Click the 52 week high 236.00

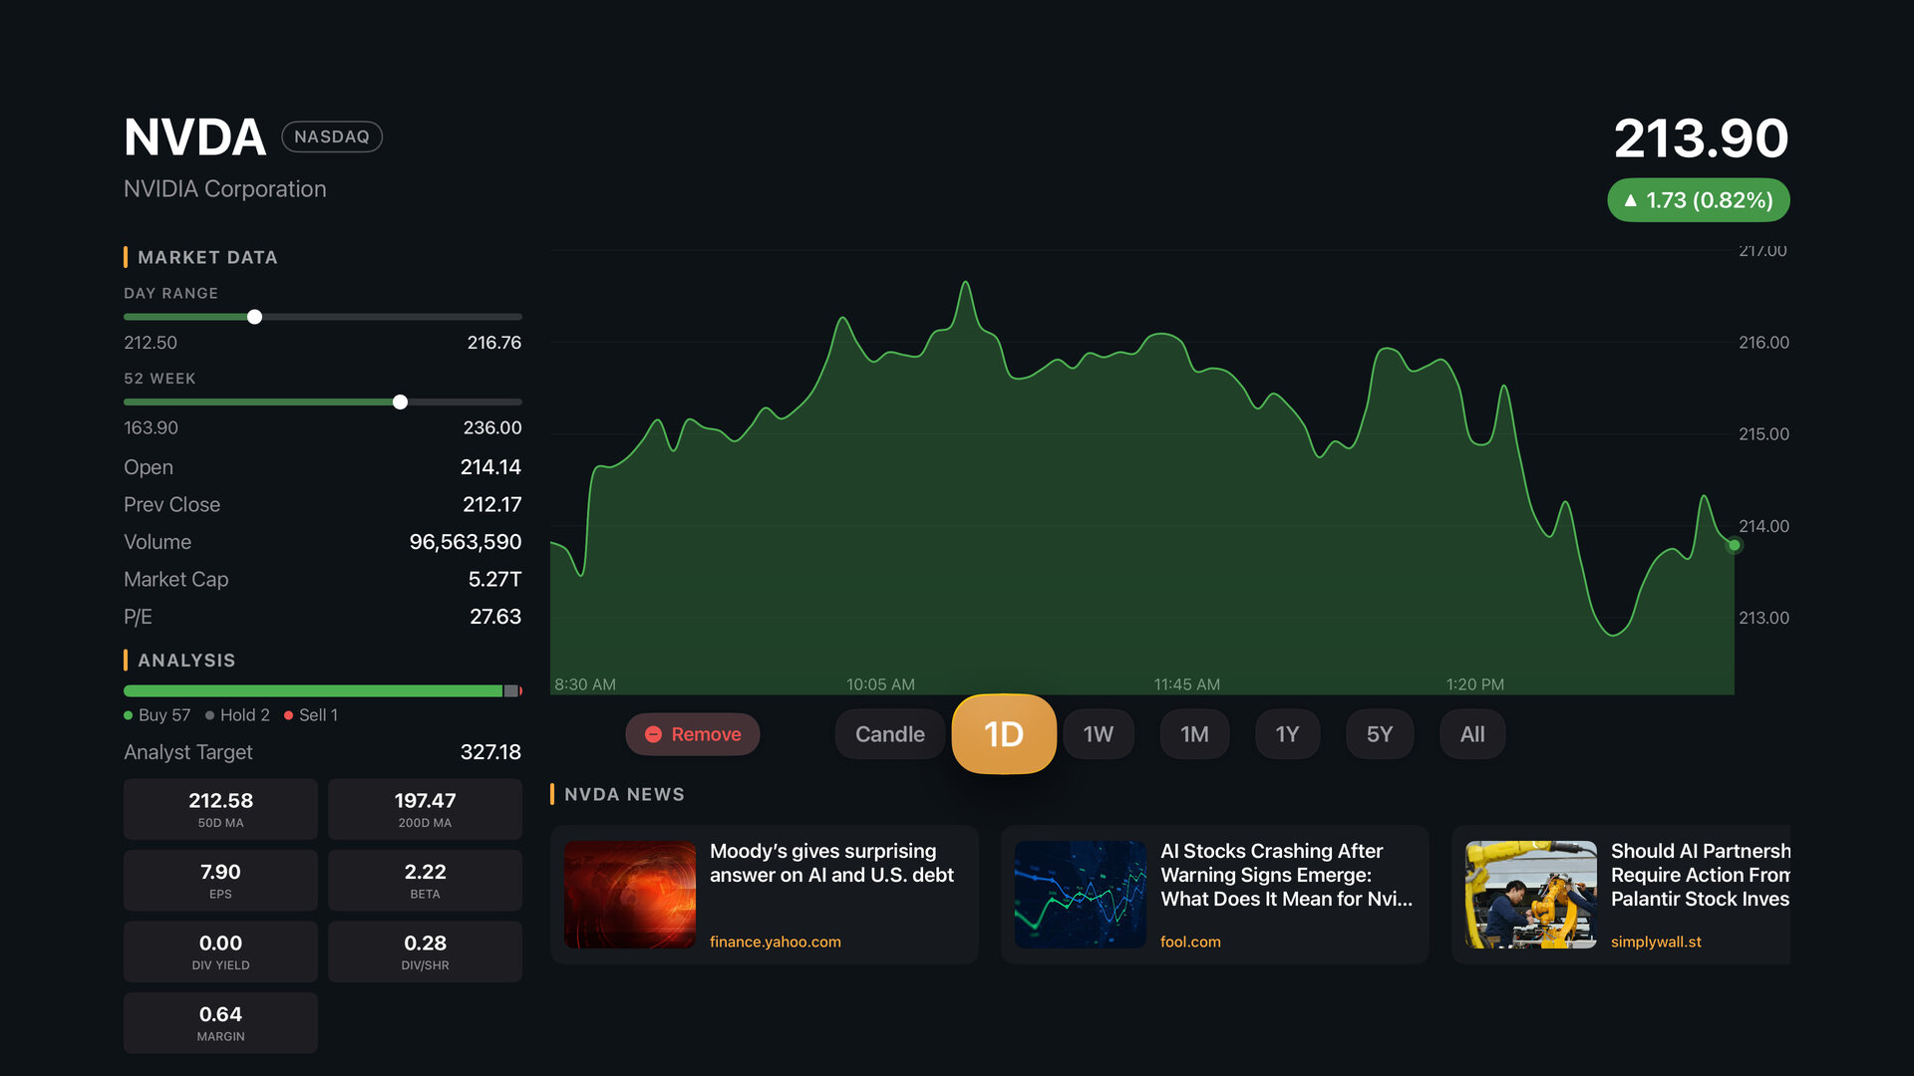[492, 428]
